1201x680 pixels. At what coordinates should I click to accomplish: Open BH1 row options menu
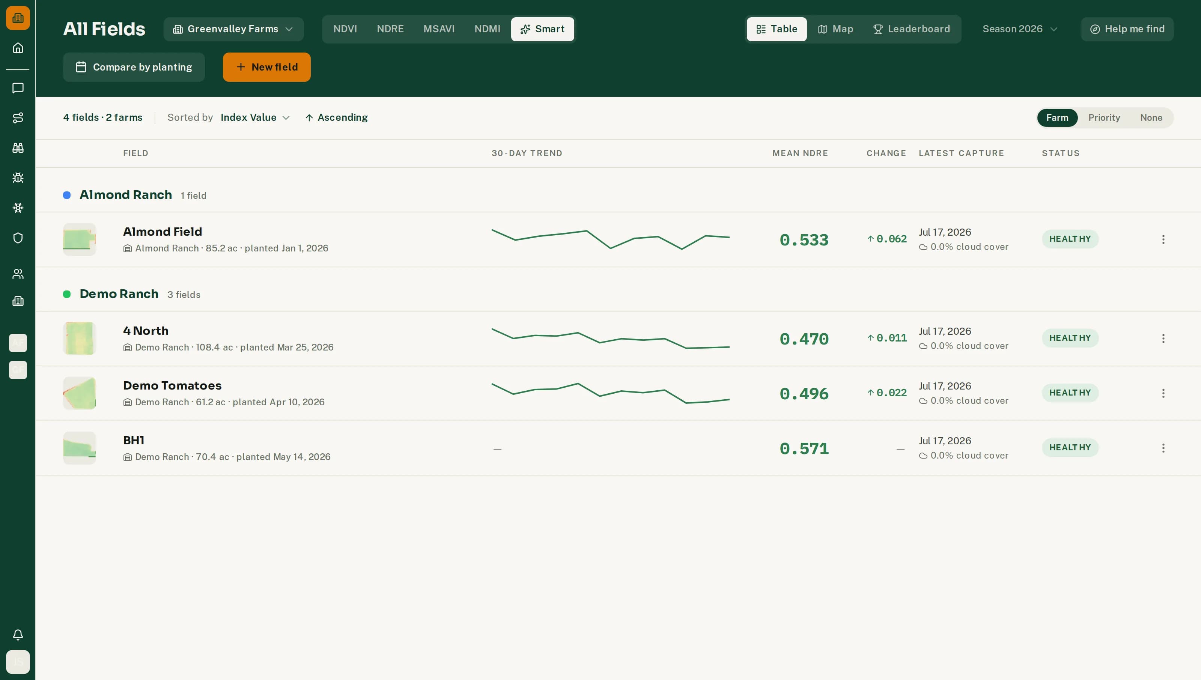pyautogui.click(x=1163, y=448)
